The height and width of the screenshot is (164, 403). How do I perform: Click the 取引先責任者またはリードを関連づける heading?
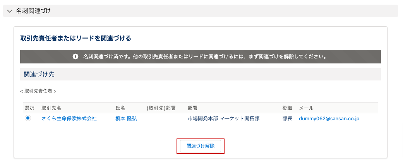75,38
